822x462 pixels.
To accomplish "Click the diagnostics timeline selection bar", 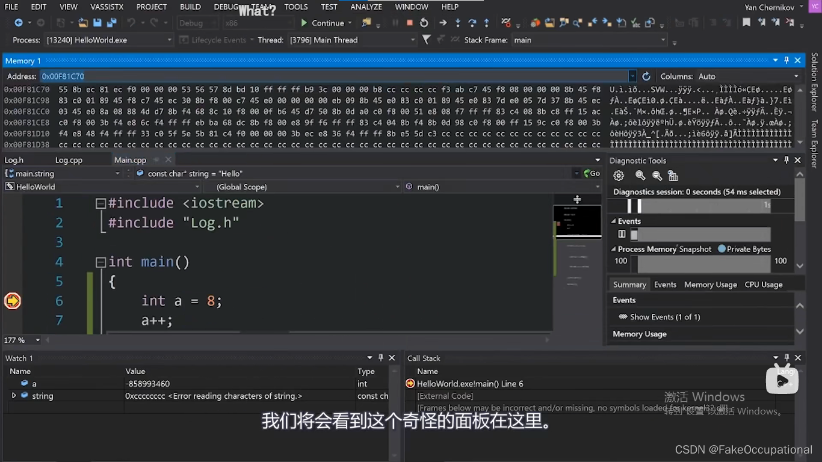I will coord(699,206).
